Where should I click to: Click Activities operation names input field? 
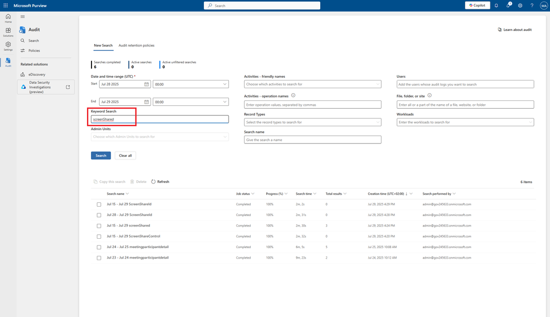click(x=312, y=105)
